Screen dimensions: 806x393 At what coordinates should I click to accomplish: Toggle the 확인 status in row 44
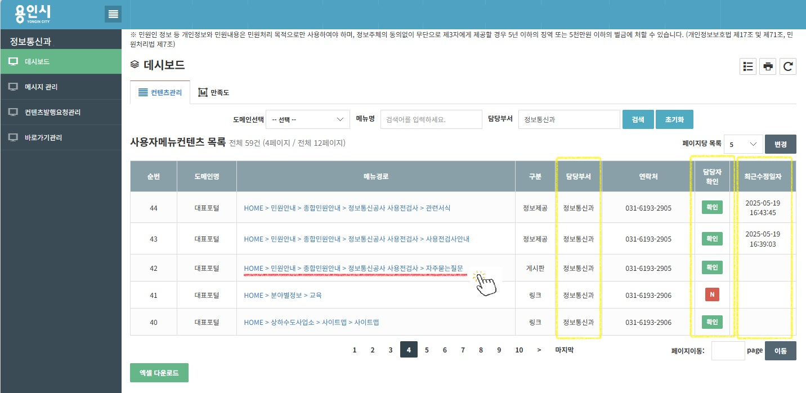[x=712, y=207]
